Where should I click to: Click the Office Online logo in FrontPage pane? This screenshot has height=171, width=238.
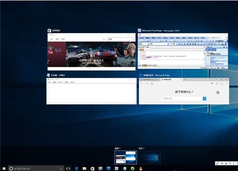[x=214, y=53]
